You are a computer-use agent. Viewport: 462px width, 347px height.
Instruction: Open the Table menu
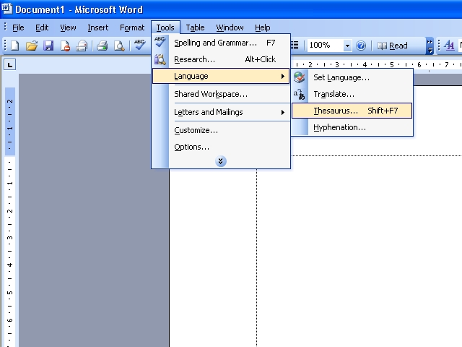coord(195,27)
